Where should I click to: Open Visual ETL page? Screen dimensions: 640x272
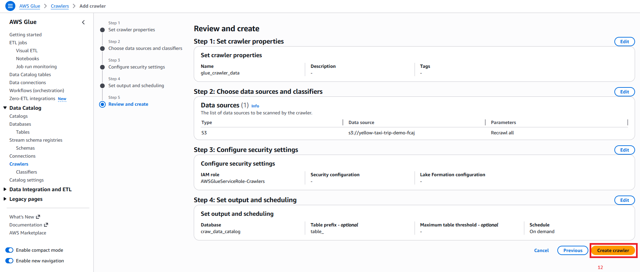pyautogui.click(x=27, y=51)
